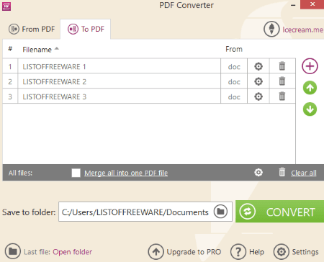324x262 pixels.
Task: Click Merge all into one PDF file link
Action: pos(126,173)
